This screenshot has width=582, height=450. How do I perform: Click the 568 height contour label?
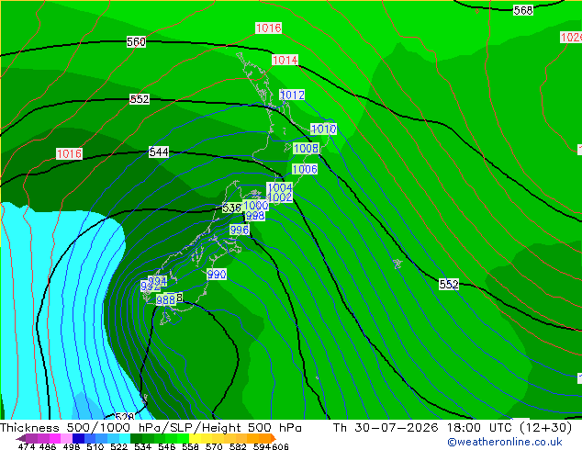click(523, 10)
